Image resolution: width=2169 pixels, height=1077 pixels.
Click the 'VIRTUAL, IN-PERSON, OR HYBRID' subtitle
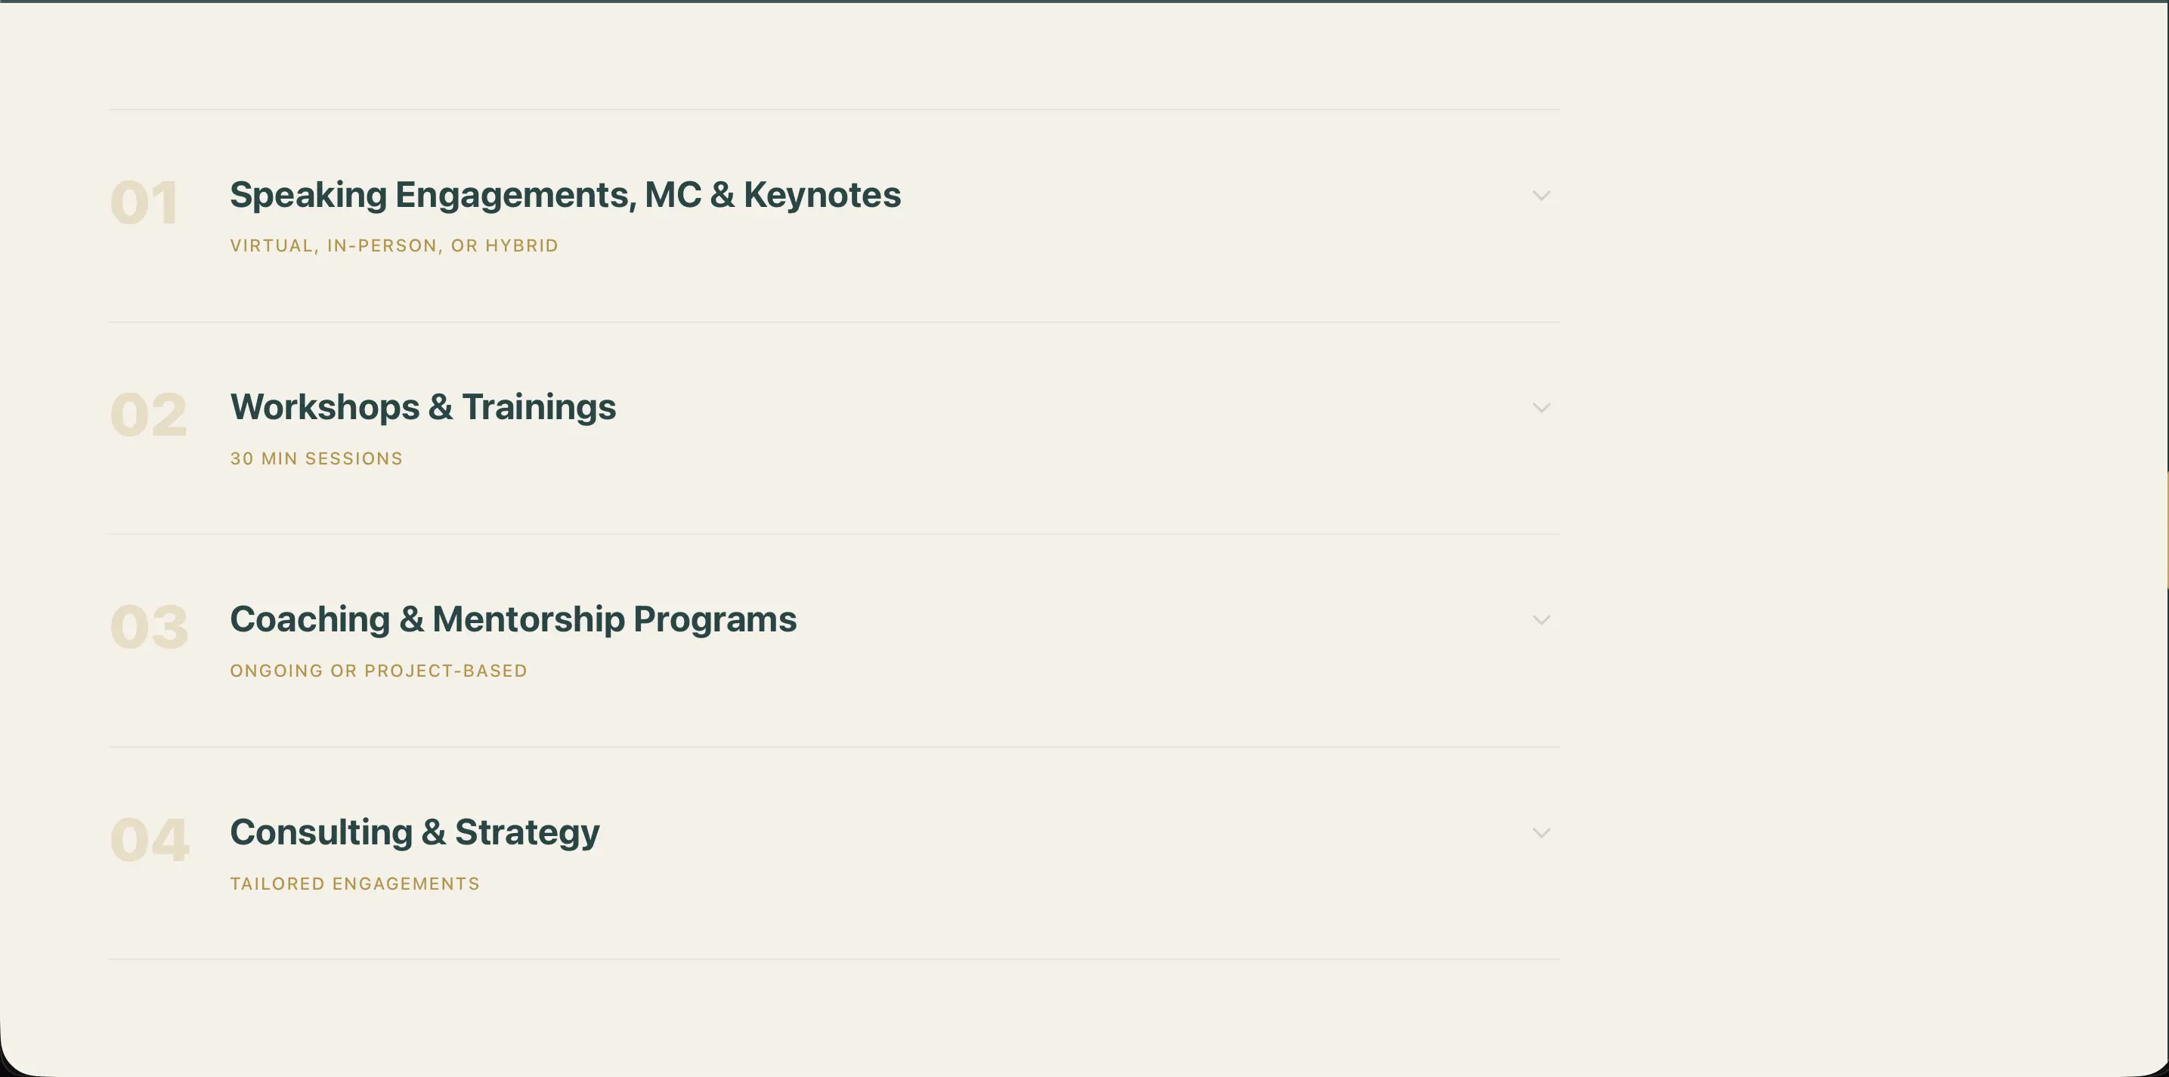(394, 245)
